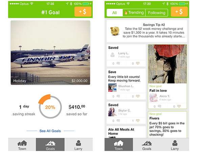Open the Fivers new goal card
The height and width of the screenshot is (152, 203).
[167, 125]
